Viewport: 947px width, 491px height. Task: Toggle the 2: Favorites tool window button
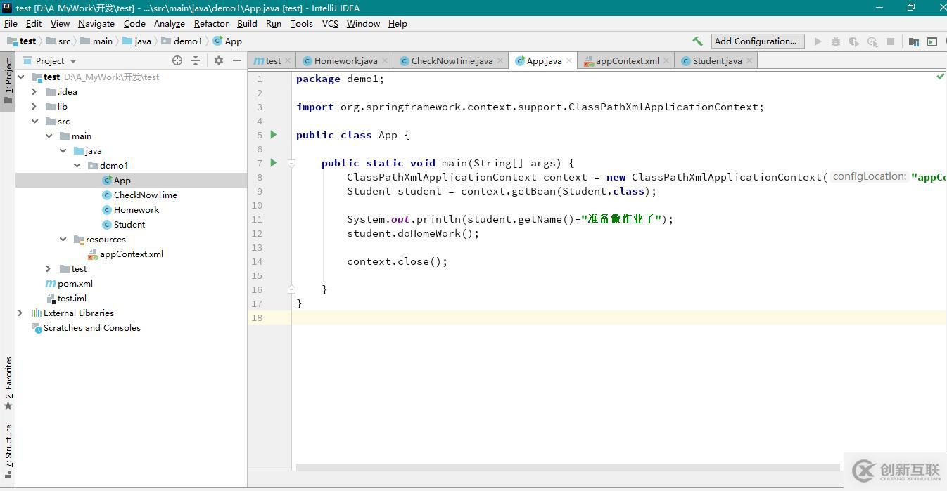pos(8,383)
